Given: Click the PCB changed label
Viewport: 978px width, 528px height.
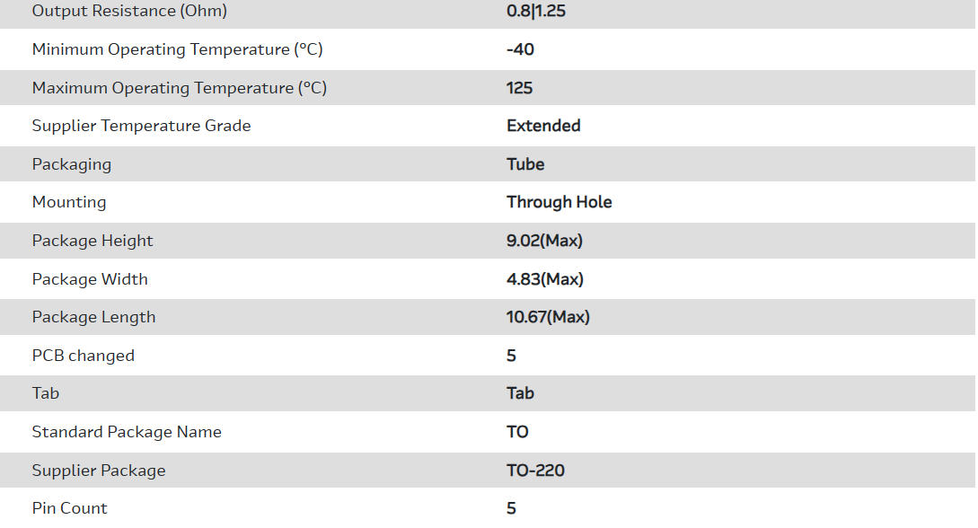Looking at the screenshot, I should (x=83, y=356).
